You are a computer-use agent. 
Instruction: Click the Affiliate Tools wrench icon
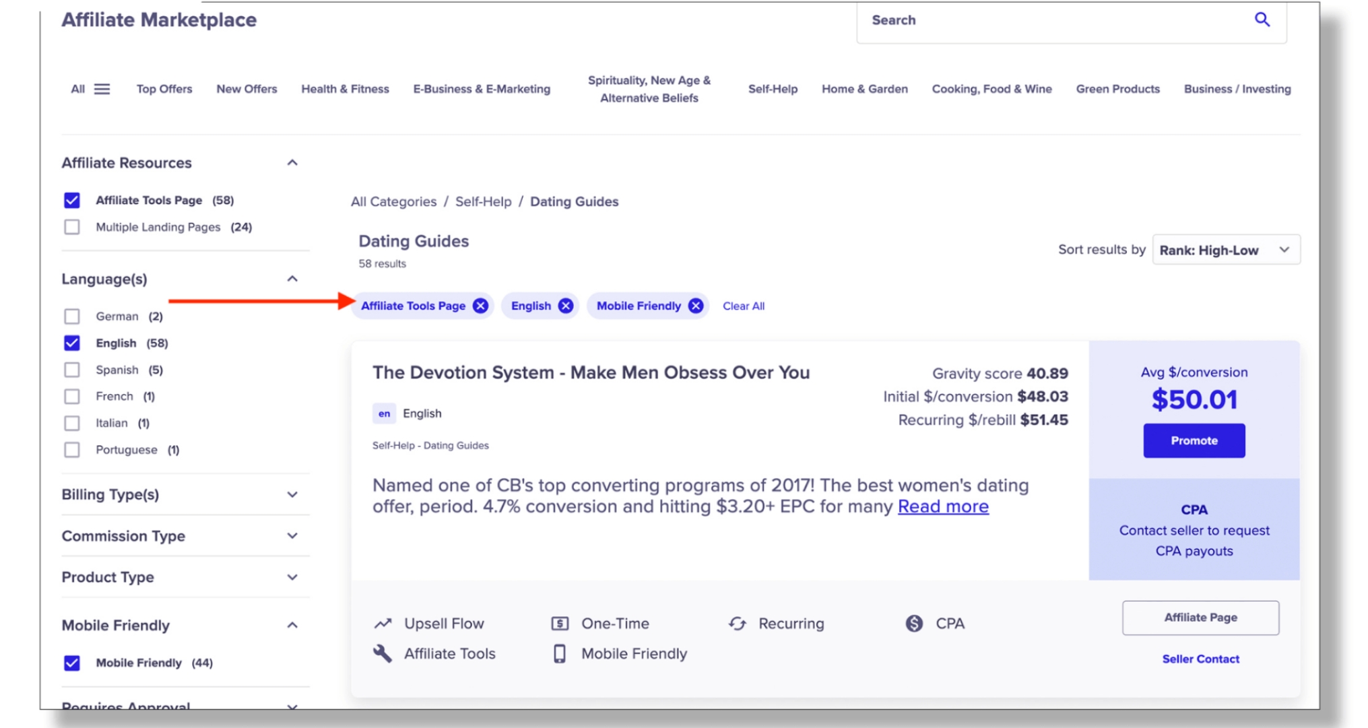(x=383, y=653)
